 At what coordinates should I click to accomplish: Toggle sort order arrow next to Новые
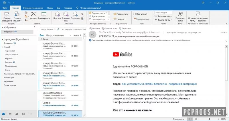point(80,35)
